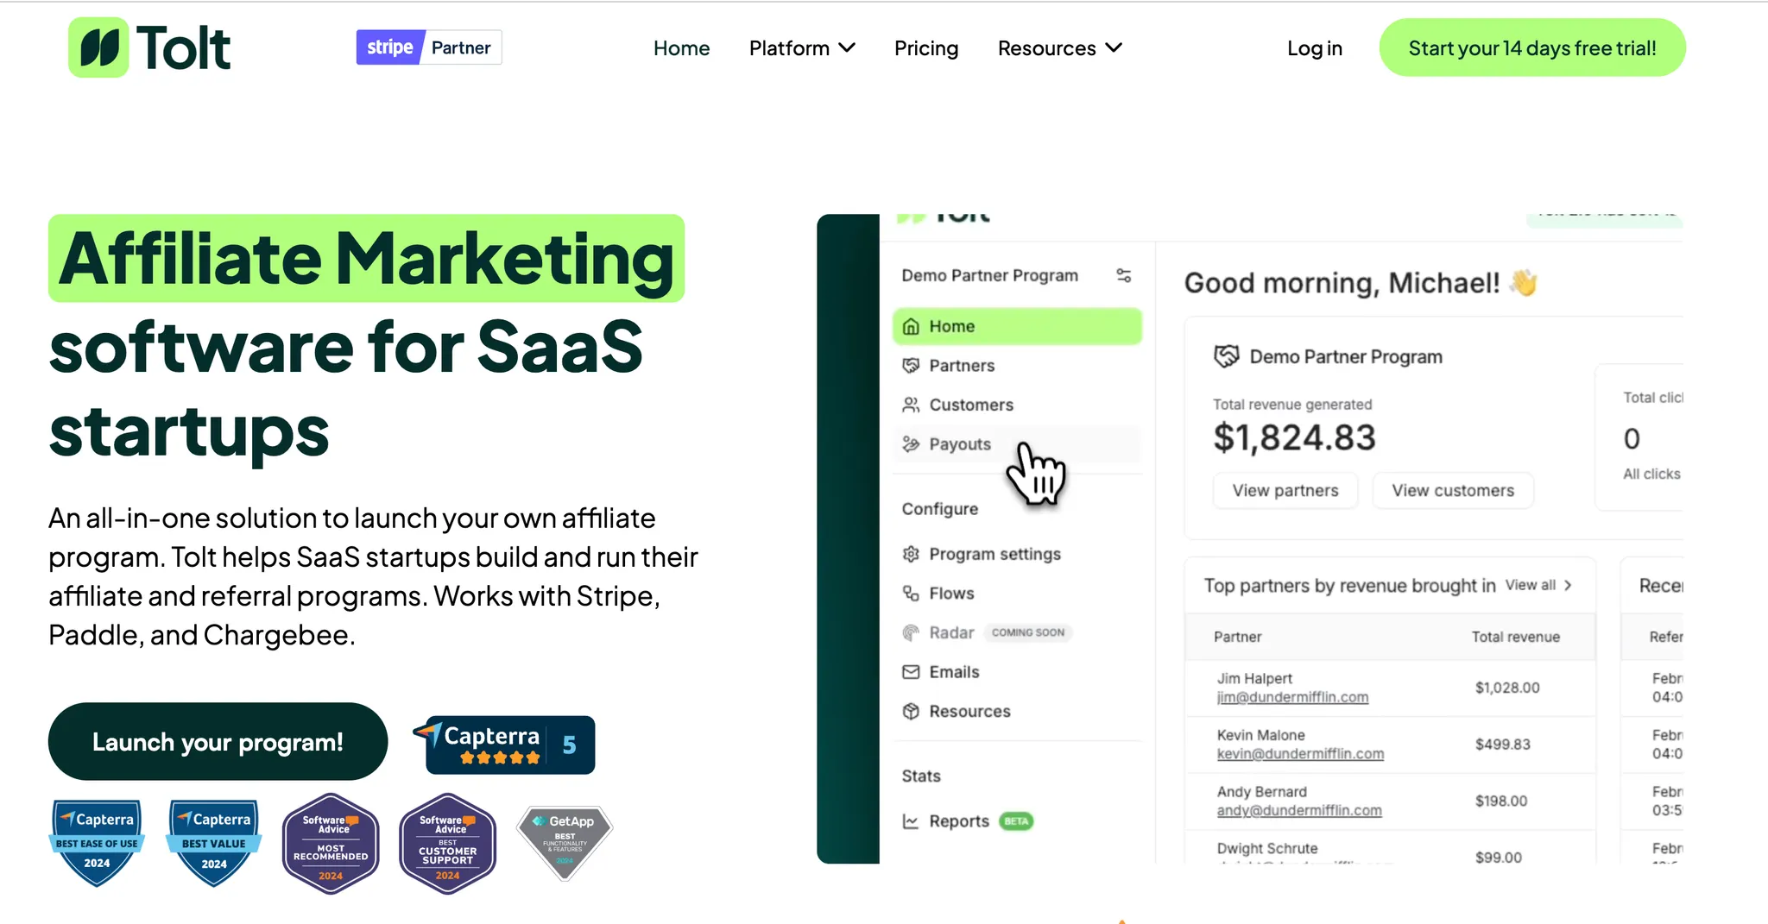Screen dimensions: 1768x924
Task: Click the BETA tag next to Reports
Action: tap(1016, 821)
